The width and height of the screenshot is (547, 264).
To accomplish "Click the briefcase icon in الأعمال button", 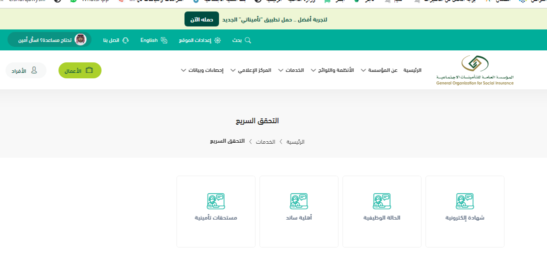I will [x=89, y=70].
